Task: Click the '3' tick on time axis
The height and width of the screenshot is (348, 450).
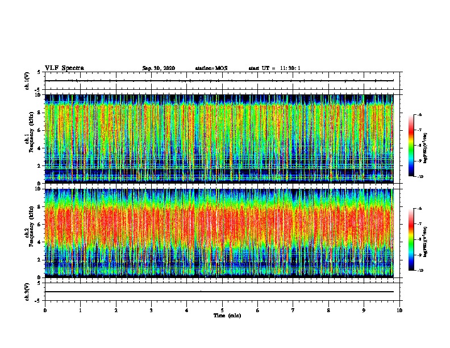Action: (x=151, y=310)
